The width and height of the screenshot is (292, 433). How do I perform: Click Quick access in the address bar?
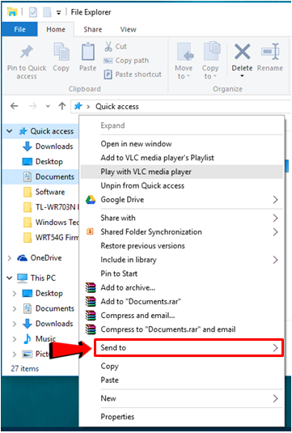(x=117, y=106)
